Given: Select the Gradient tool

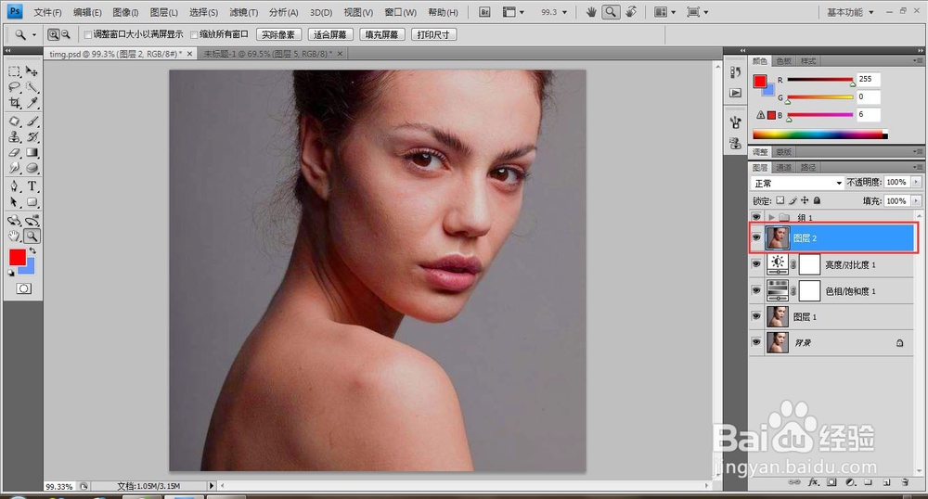Looking at the screenshot, I should tap(32, 152).
